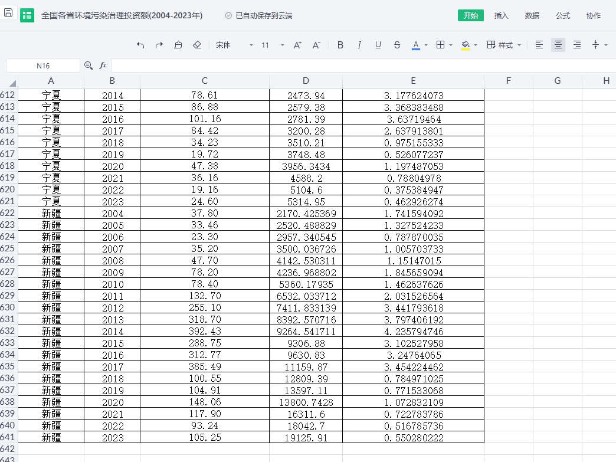
Task: Switch to the 开始 tab
Action: [x=471, y=15]
